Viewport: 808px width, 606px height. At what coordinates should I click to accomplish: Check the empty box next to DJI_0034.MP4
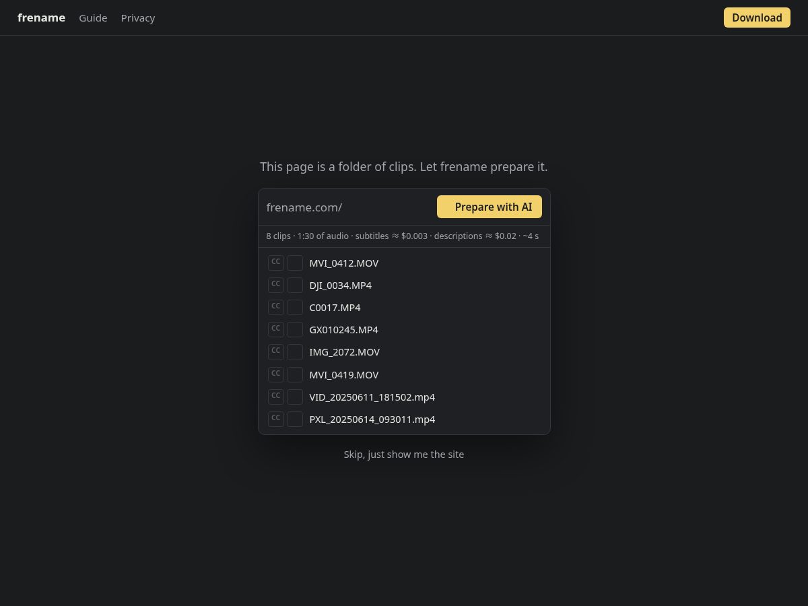pyautogui.click(x=295, y=285)
